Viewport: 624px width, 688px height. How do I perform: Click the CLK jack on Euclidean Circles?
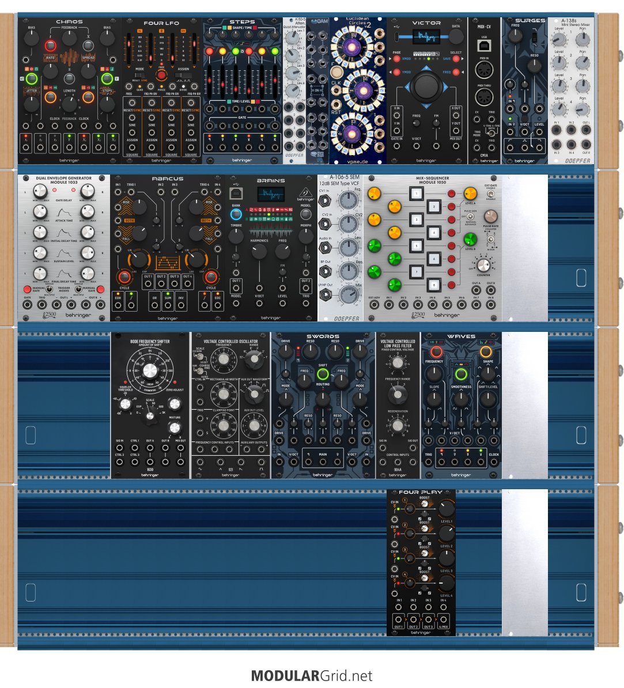click(x=336, y=91)
